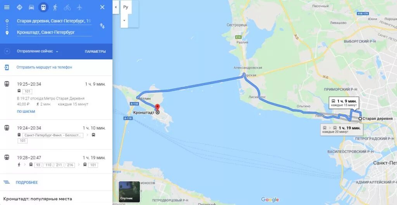Select the 19:28–20:47 route option
Screen dimensions: 397x205
(56, 162)
